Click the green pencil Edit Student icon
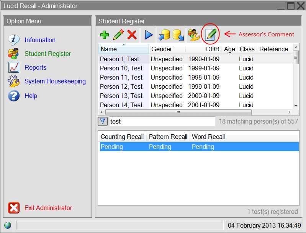This screenshot has width=306, height=233. (118, 35)
